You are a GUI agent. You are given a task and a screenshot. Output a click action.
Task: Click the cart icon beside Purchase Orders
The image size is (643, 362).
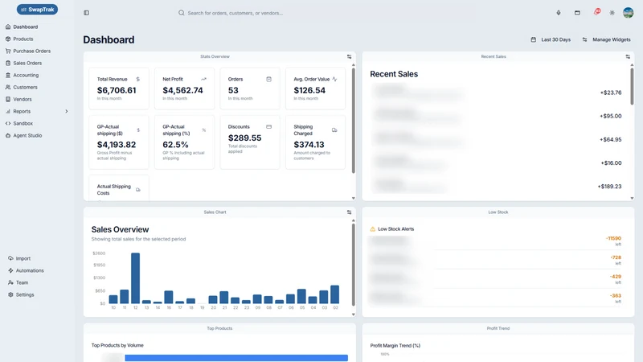(8, 51)
